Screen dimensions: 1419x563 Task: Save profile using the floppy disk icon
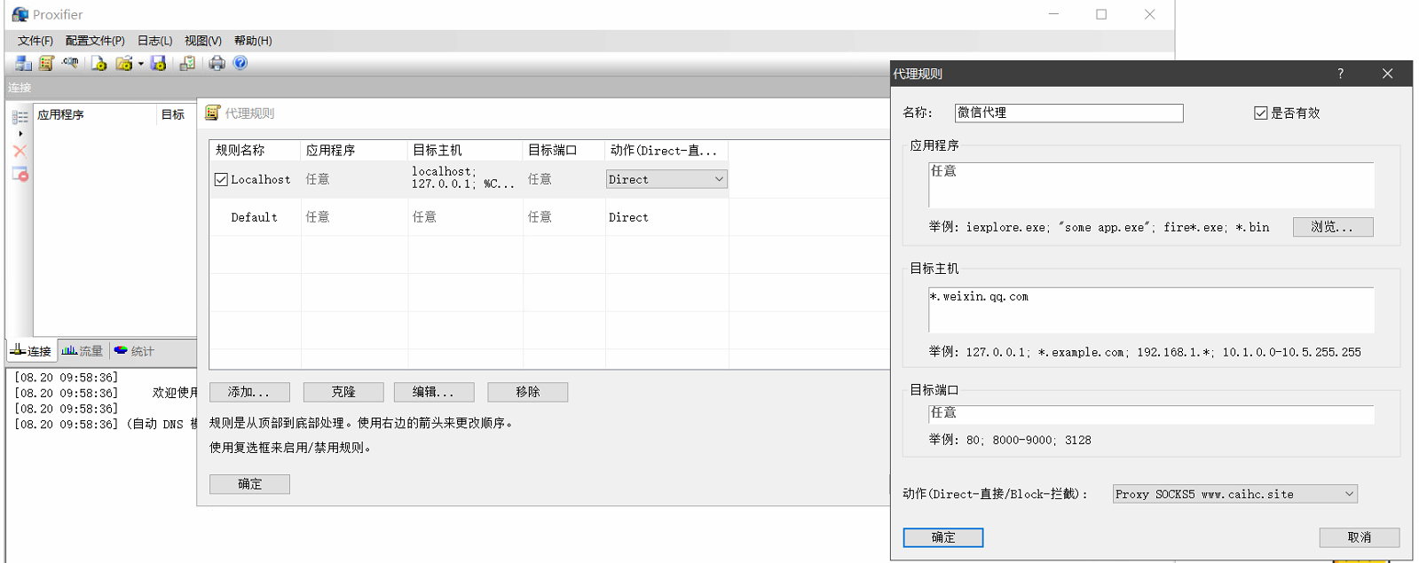(x=158, y=63)
